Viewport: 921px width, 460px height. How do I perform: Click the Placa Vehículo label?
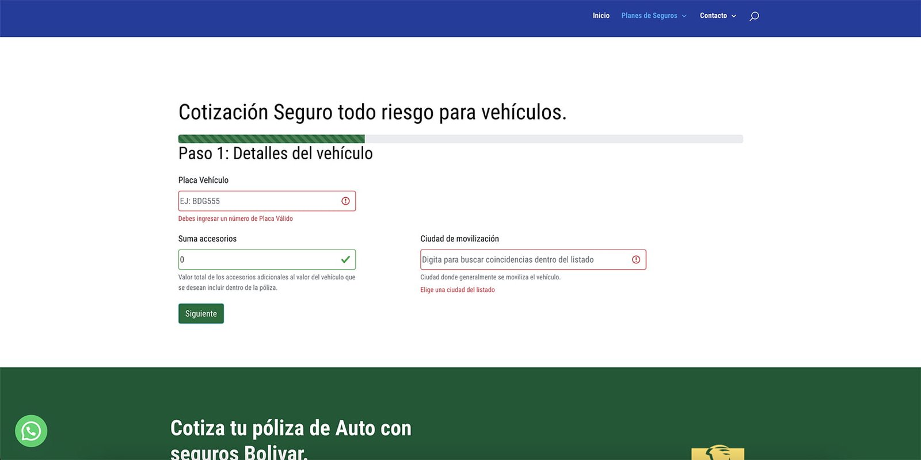(203, 180)
